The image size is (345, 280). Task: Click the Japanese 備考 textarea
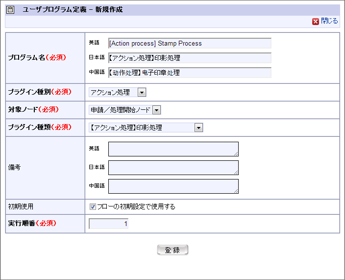[173, 168]
